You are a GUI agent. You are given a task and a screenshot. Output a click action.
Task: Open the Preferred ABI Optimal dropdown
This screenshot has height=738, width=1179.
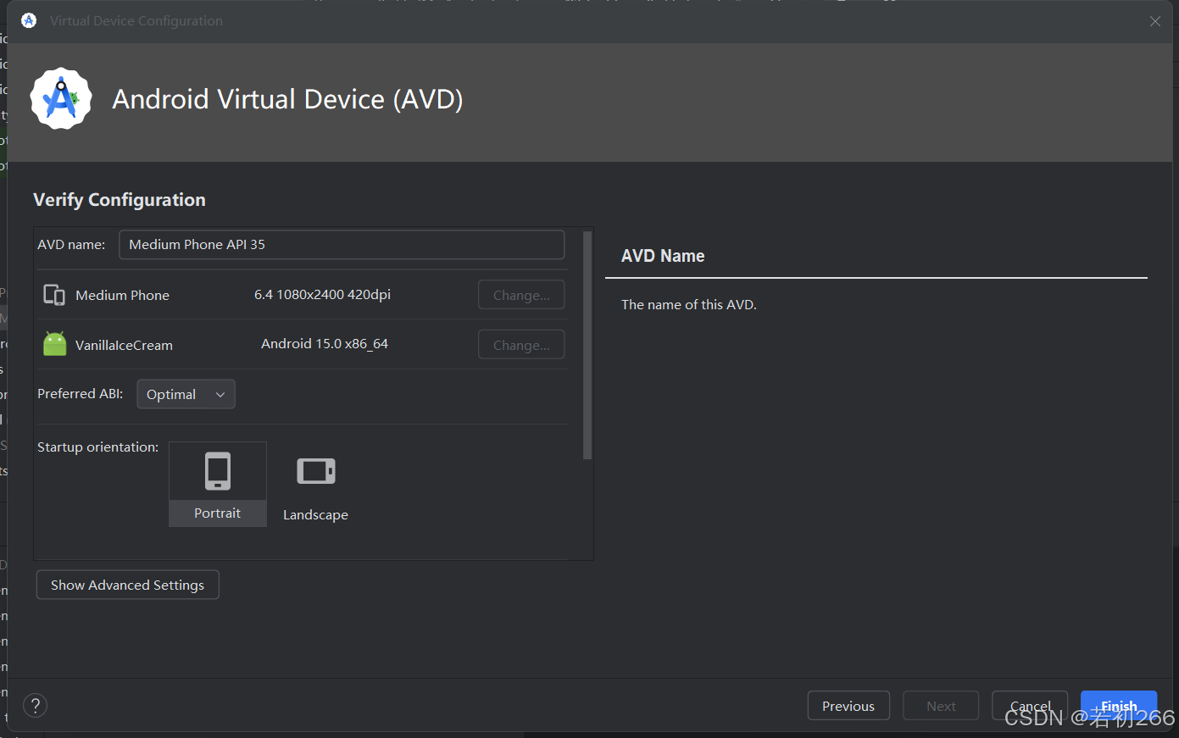(186, 394)
